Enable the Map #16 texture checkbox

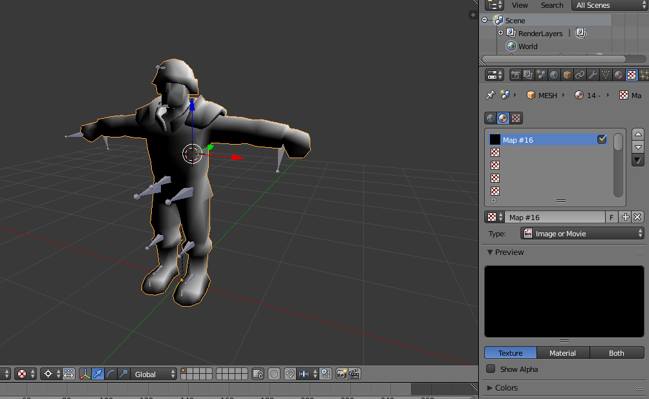[602, 139]
